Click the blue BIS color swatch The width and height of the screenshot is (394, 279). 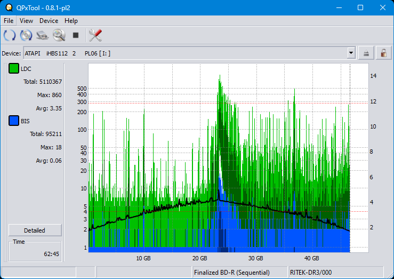[14, 121]
